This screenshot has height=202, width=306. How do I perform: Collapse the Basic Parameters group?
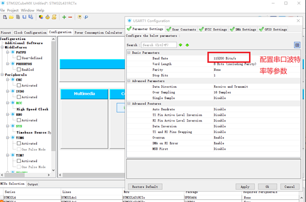[x=129, y=52]
